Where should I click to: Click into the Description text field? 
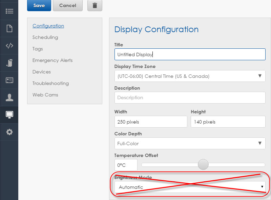190,98
